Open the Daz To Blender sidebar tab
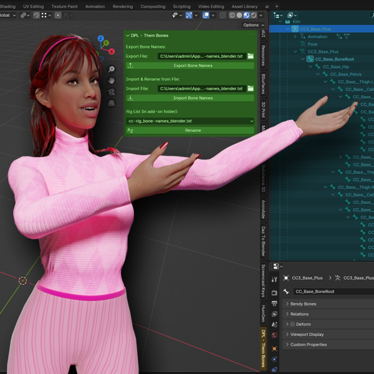The image size is (374, 374). point(263,241)
